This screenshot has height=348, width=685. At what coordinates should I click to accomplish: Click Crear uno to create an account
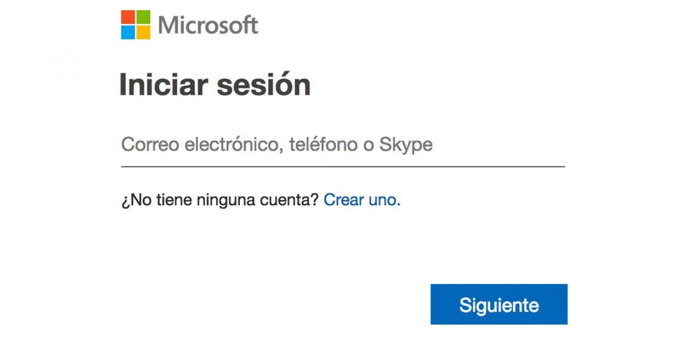coord(362,200)
